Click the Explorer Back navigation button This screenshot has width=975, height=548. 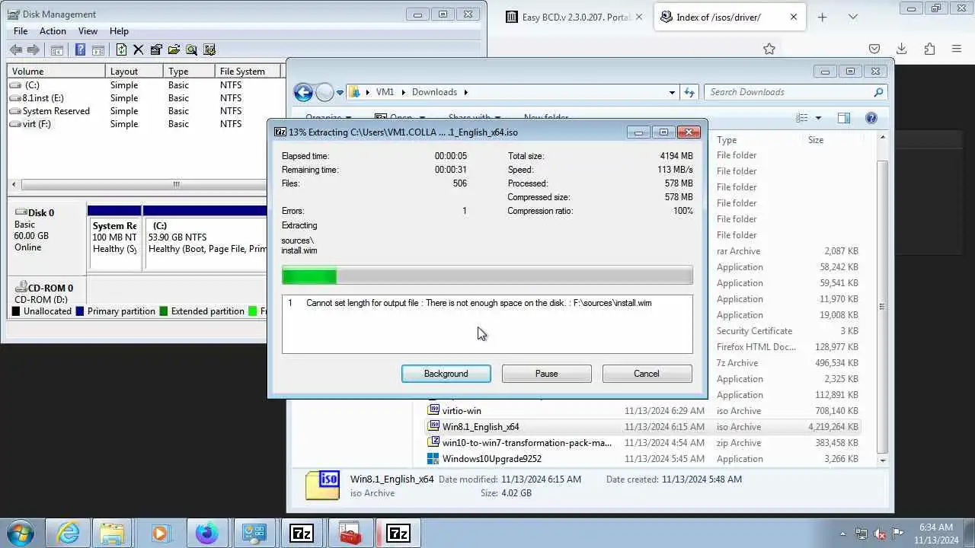[x=303, y=92]
